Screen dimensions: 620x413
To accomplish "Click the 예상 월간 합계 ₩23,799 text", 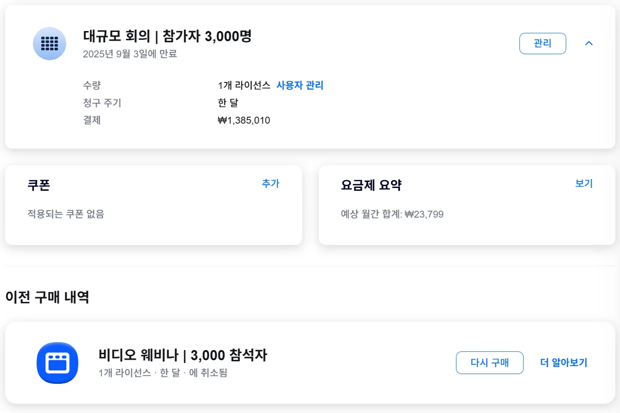I will click(x=392, y=214).
